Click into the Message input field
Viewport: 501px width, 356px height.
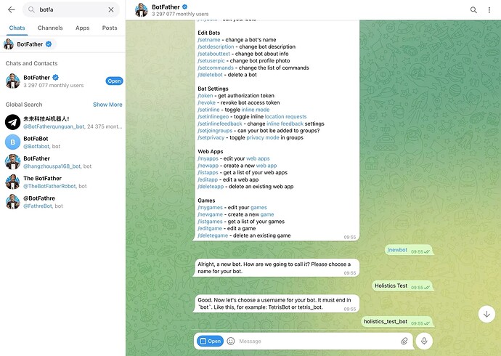pyautogui.click(x=318, y=341)
